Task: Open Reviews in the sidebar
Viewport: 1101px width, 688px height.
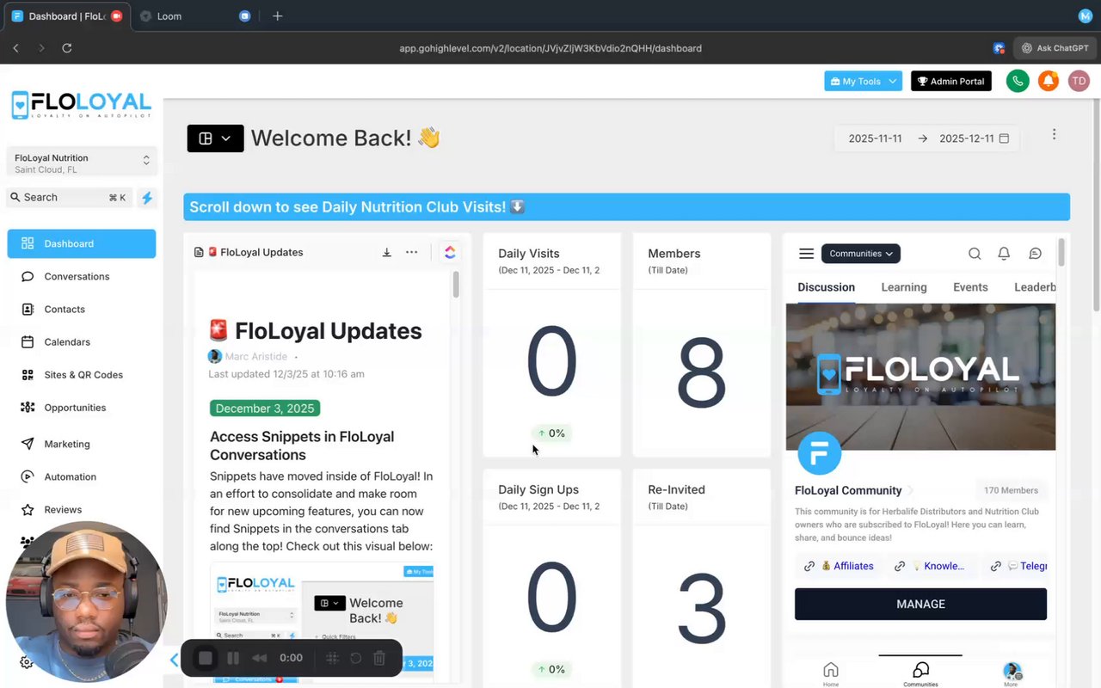Action: coord(82,509)
